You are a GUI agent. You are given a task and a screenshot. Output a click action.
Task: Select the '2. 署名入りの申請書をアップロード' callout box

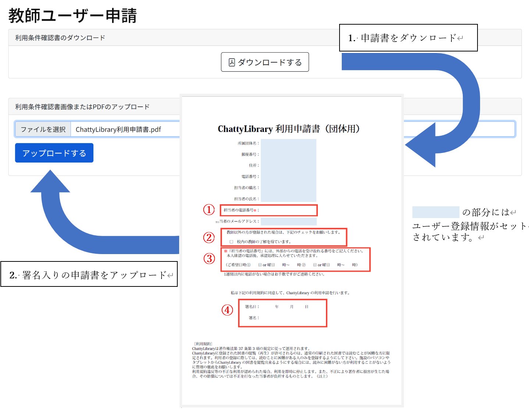(89, 274)
